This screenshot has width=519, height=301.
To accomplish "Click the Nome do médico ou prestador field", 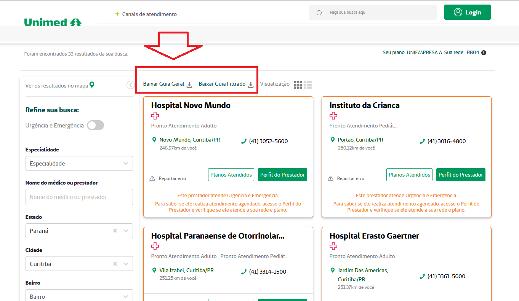I will pyautogui.click(x=79, y=197).
